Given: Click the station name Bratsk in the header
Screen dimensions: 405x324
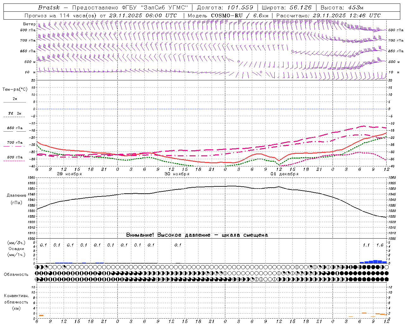Looking at the screenshot, I should [x=49, y=8].
